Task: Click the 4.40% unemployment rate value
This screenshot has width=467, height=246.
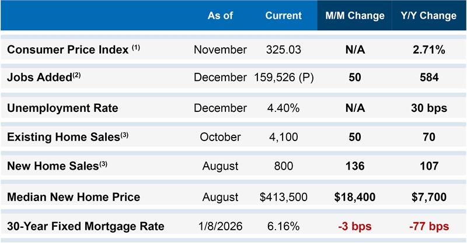Action: tap(283, 108)
